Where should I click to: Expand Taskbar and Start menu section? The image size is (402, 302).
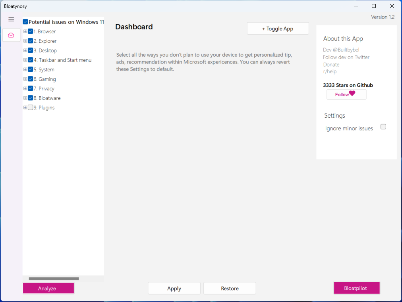coord(25,60)
